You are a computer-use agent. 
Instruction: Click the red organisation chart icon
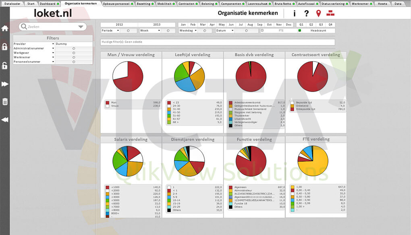point(330,13)
